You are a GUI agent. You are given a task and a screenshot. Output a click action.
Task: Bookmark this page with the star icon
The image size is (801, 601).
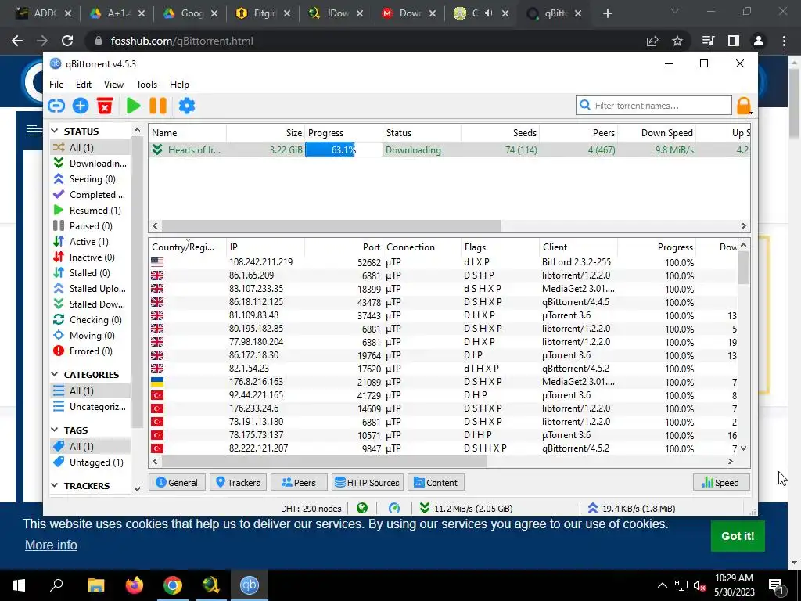coord(677,41)
